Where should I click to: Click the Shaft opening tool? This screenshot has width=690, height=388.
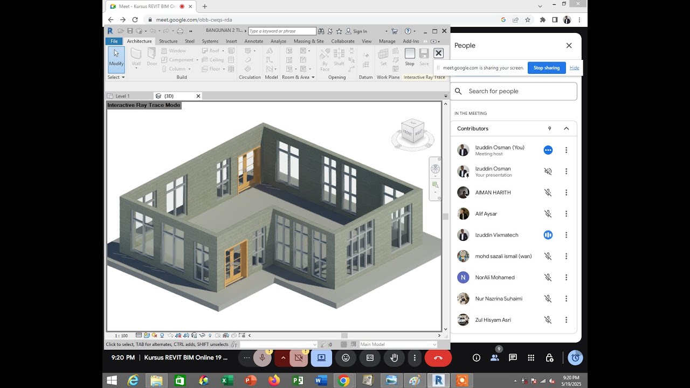(x=339, y=57)
